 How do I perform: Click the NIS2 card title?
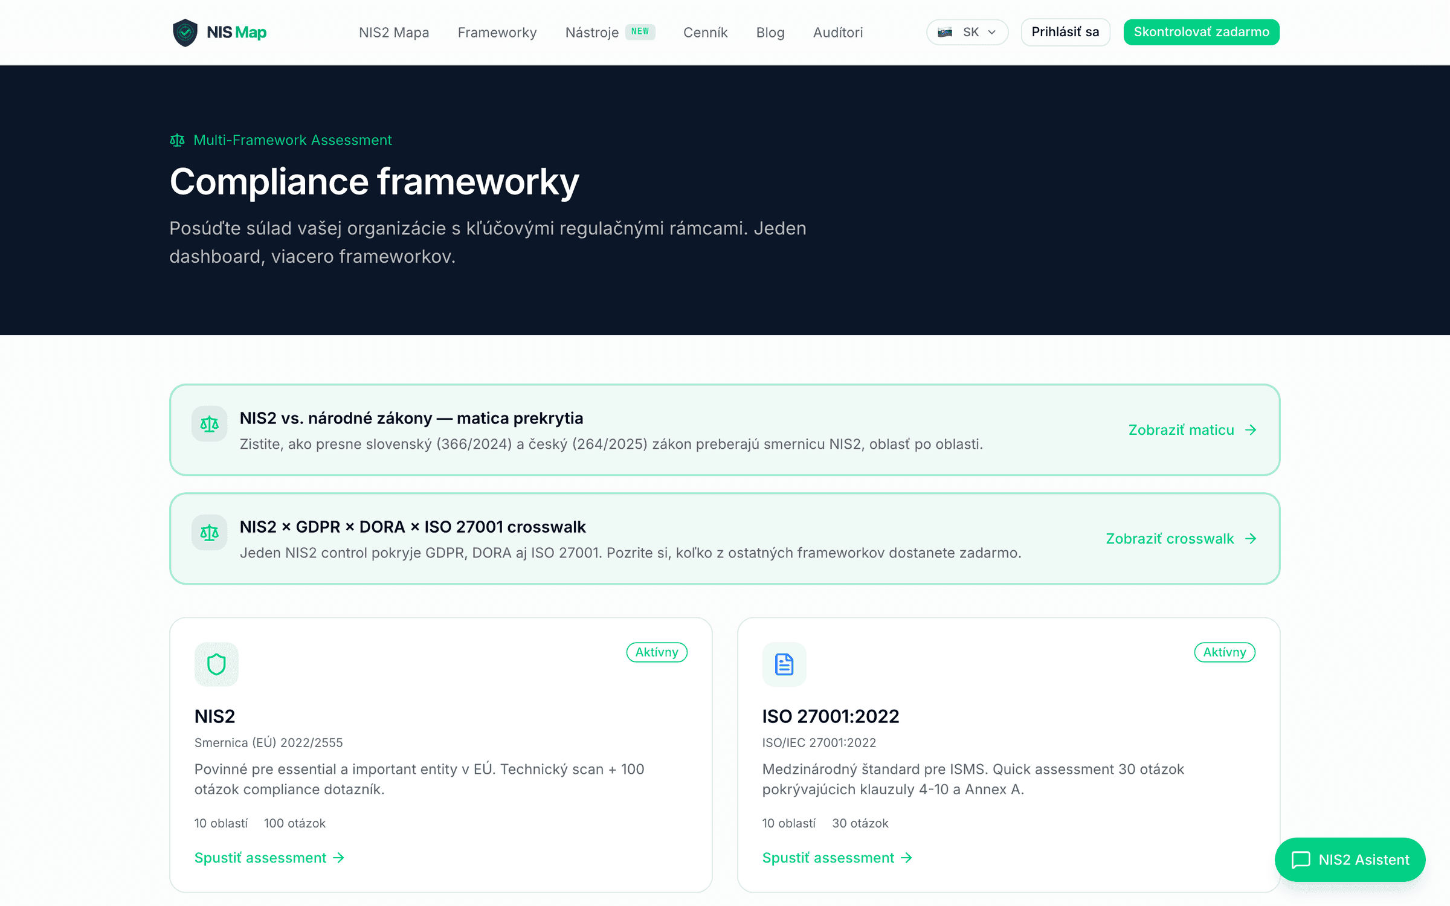[214, 716]
